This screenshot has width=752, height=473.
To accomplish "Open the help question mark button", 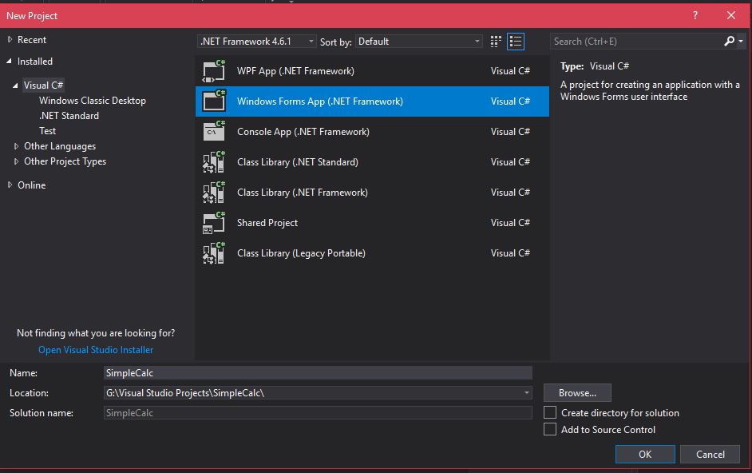I will [x=695, y=15].
